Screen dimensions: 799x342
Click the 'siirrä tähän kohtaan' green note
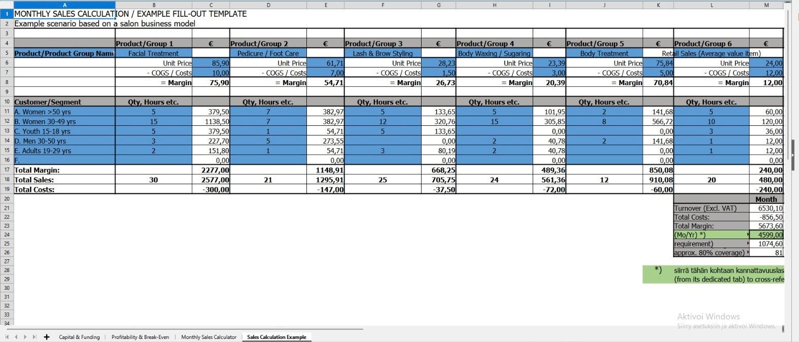point(713,275)
